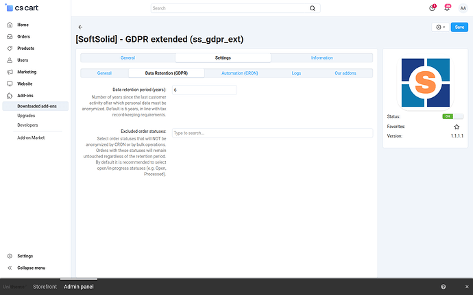This screenshot has height=295, width=473.
Task: Click the Save button
Action: click(x=459, y=27)
